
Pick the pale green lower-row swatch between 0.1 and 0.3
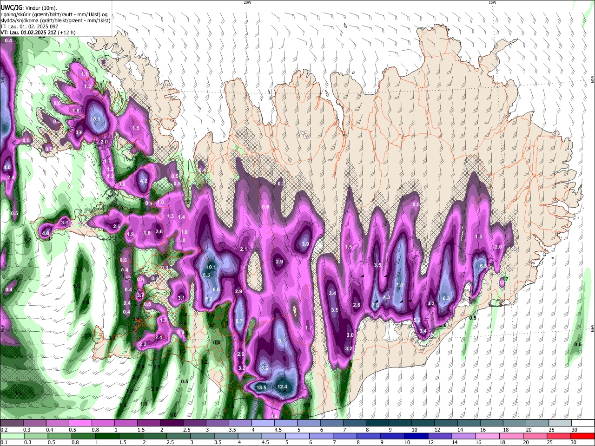click(12, 436)
